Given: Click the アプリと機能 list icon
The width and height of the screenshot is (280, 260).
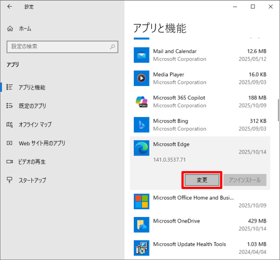Looking at the screenshot, I should (x=10, y=87).
